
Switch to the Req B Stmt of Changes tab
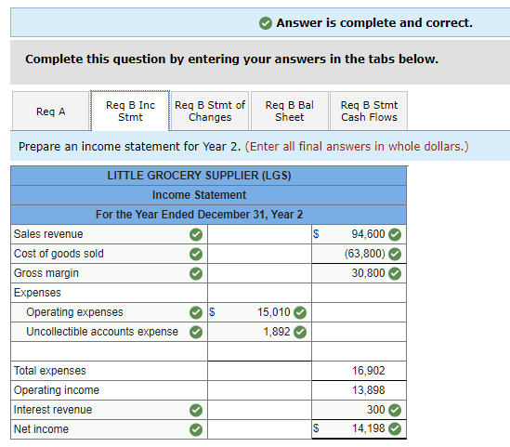click(210, 112)
